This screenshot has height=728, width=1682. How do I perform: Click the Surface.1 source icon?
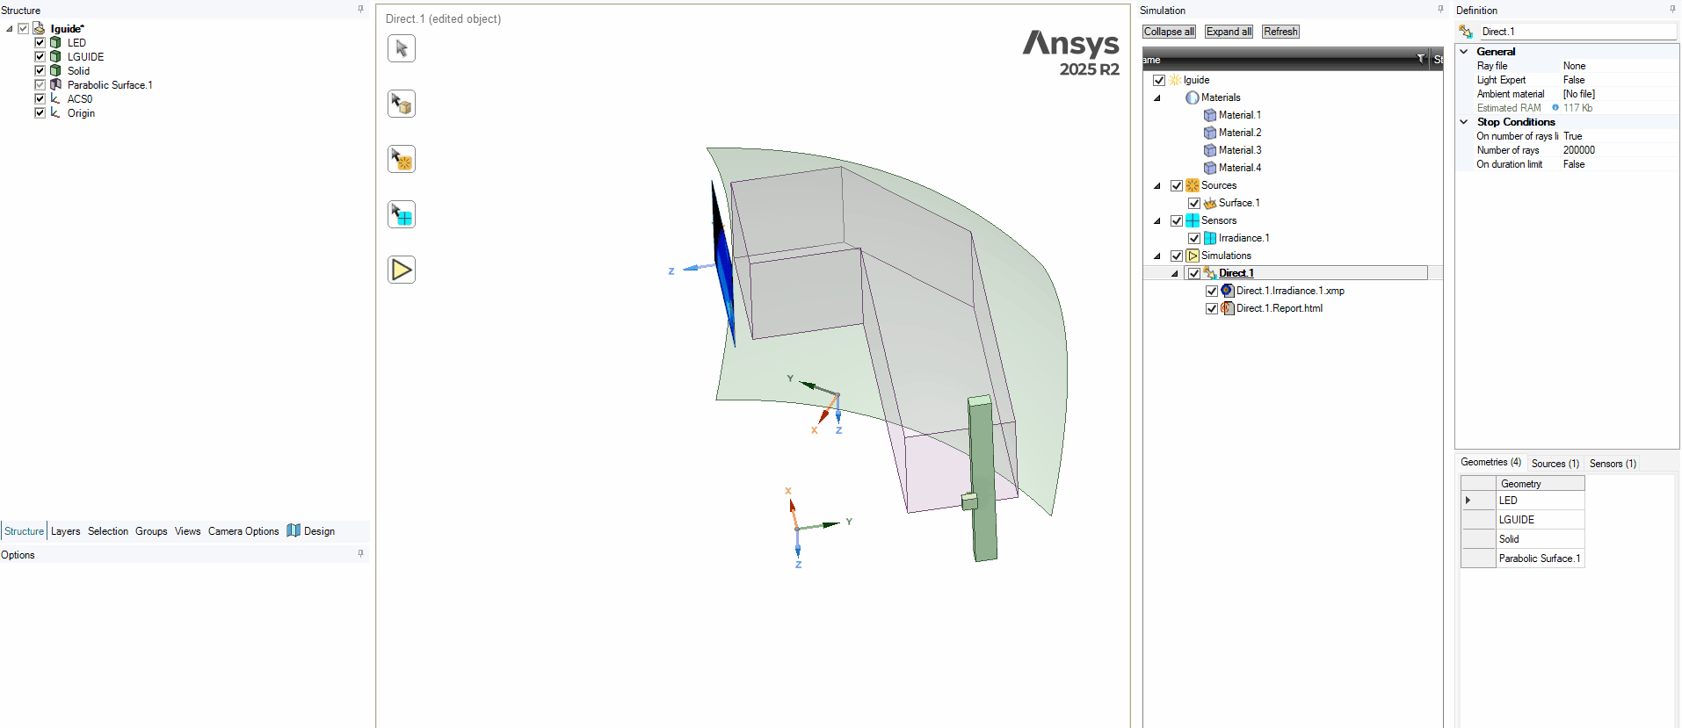point(1210,203)
